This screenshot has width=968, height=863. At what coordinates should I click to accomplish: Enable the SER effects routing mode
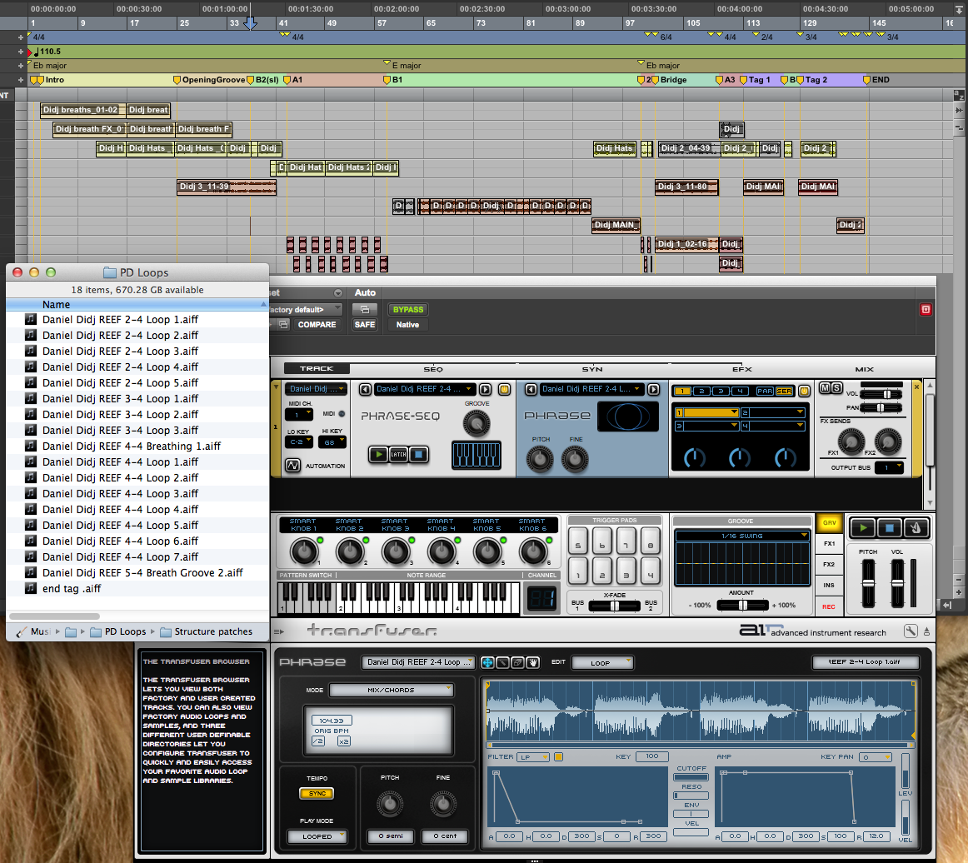(784, 391)
